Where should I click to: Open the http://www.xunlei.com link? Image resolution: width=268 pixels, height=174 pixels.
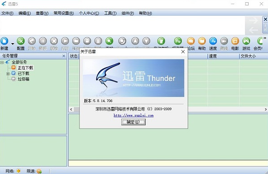[134, 116]
